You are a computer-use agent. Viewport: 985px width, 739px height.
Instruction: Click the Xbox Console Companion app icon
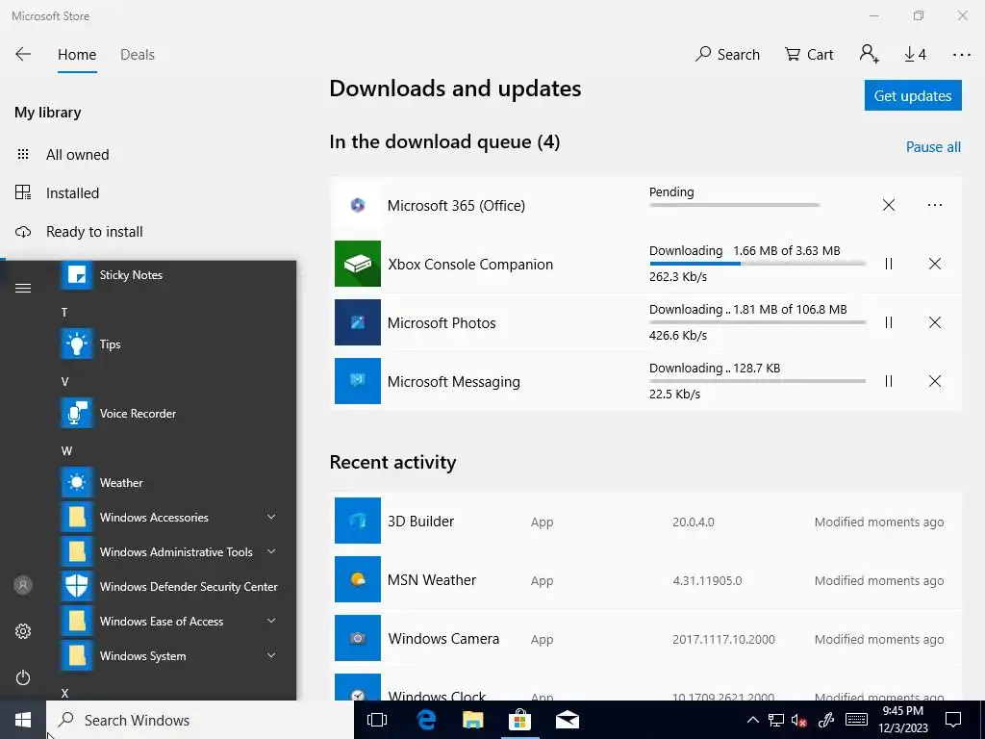358,264
